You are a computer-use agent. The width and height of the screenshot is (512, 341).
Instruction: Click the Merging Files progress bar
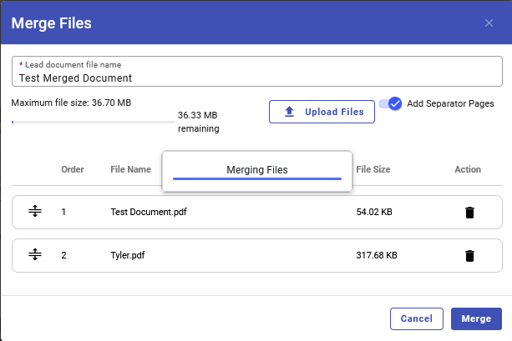pyautogui.click(x=257, y=178)
